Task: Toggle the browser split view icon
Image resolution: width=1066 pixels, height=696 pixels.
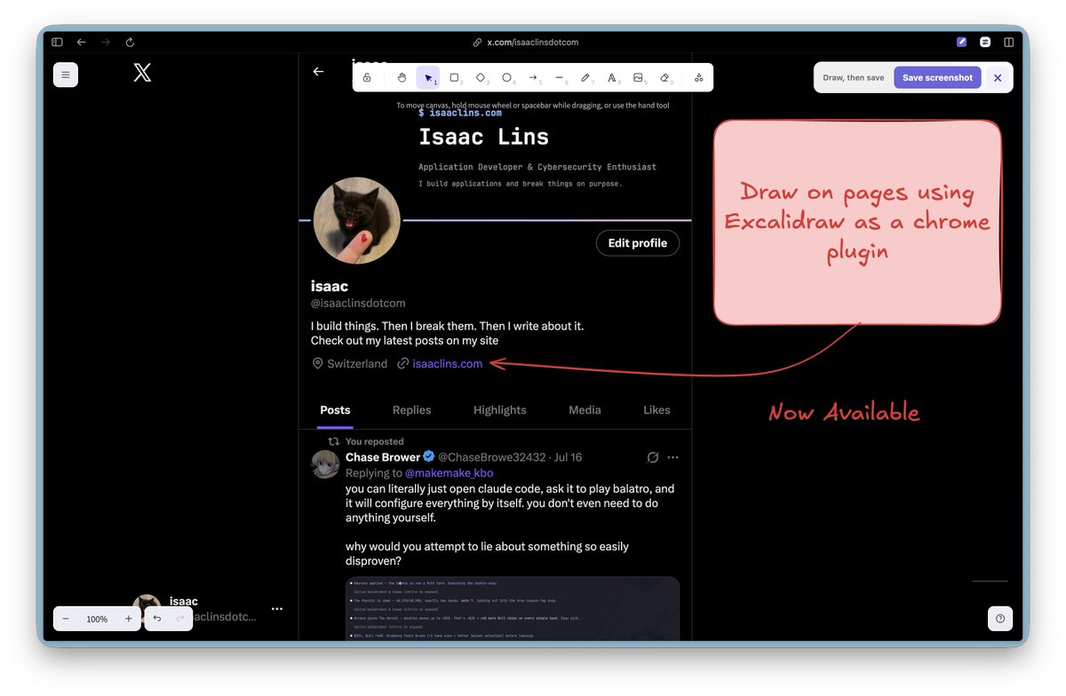Action: 1009,42
